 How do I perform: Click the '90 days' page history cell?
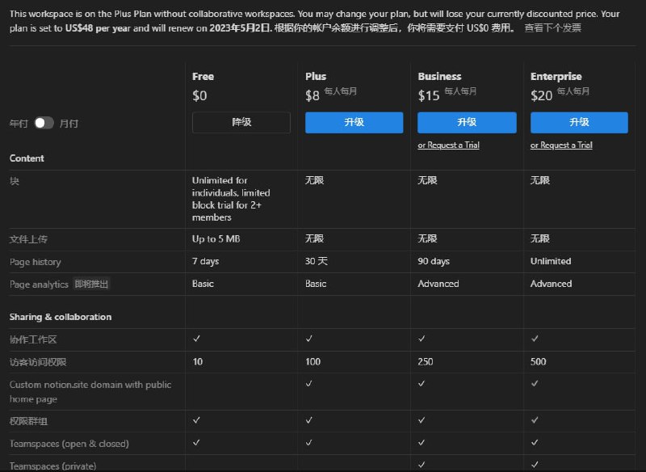(x=434, y=261)
